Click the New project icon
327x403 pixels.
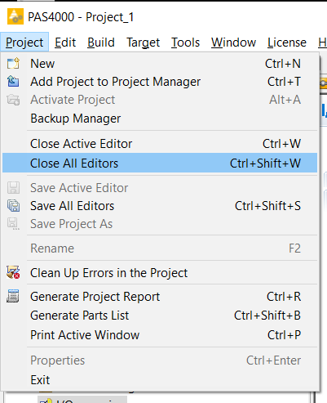coord(13,63)
